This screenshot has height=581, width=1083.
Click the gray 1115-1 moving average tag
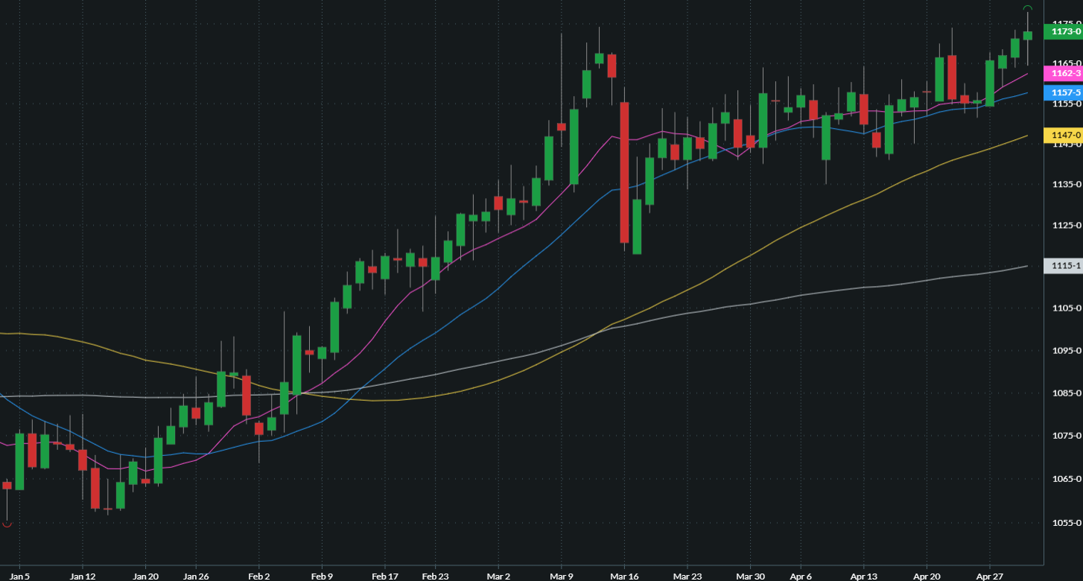1063,265
